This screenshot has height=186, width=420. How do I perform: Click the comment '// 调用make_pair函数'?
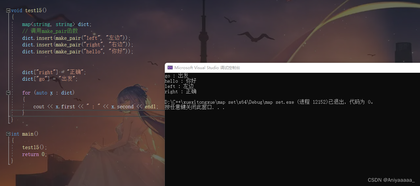tap(50, 31)
